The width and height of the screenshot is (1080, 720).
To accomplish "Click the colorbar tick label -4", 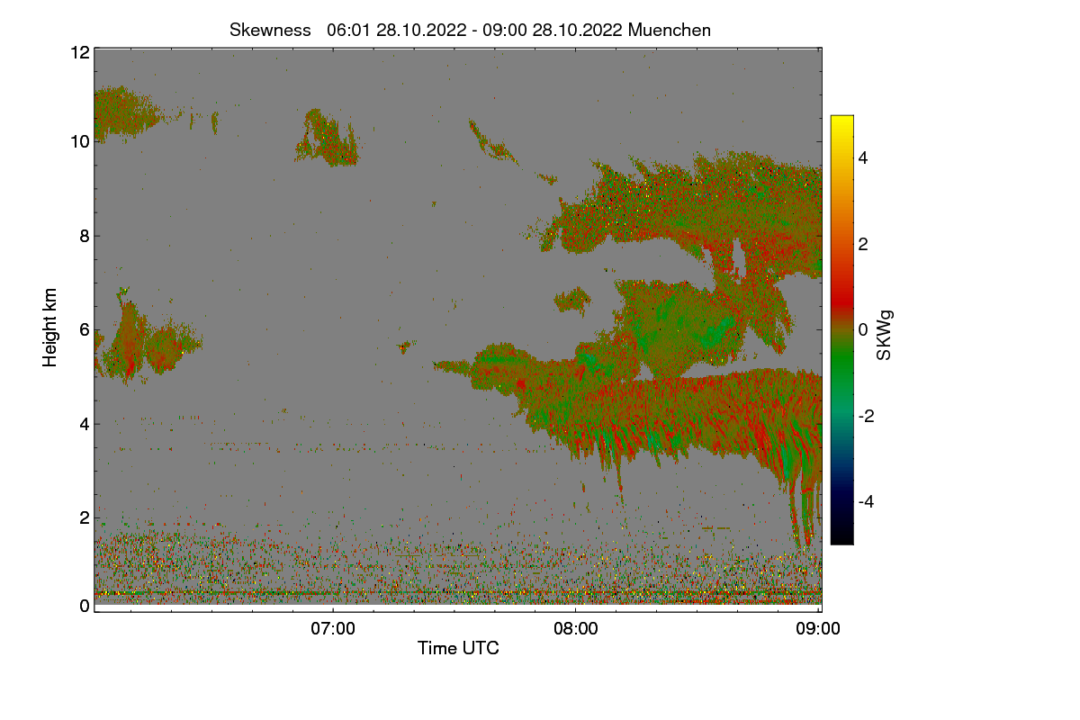I will click(x=865, y=501).
